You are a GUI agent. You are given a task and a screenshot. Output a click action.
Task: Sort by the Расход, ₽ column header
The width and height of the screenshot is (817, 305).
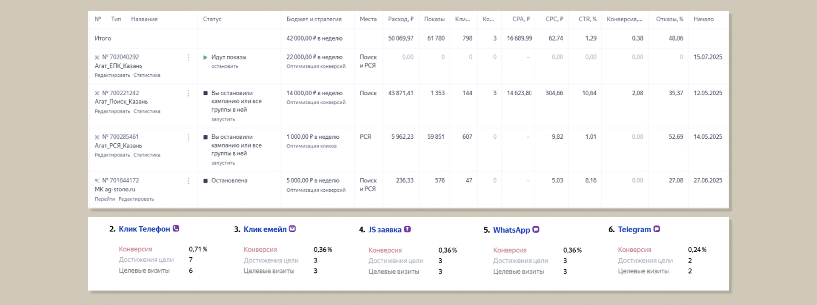400,19
